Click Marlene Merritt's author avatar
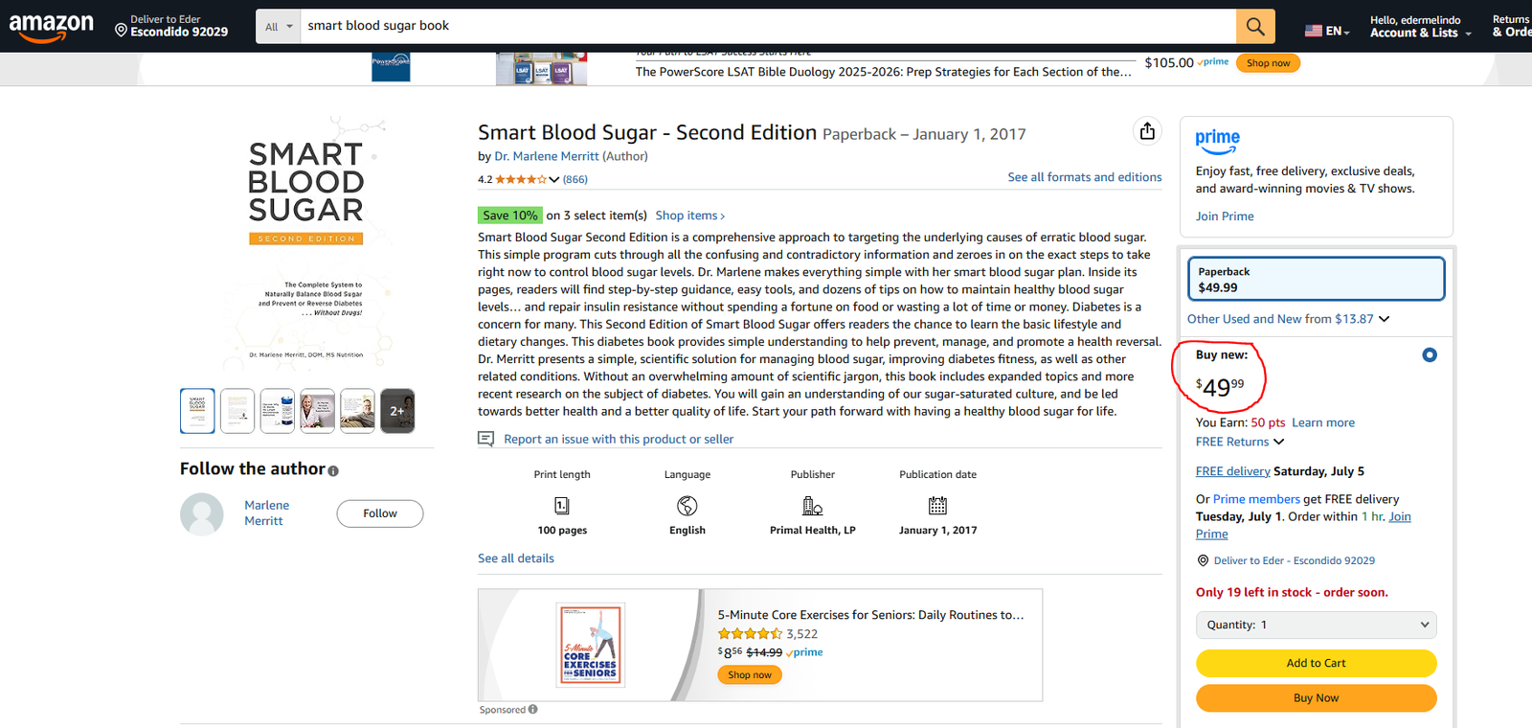This screenshot has width=1532, height=728. click(202, 513)
